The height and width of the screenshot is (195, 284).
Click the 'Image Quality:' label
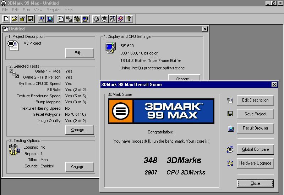[49, 121]
